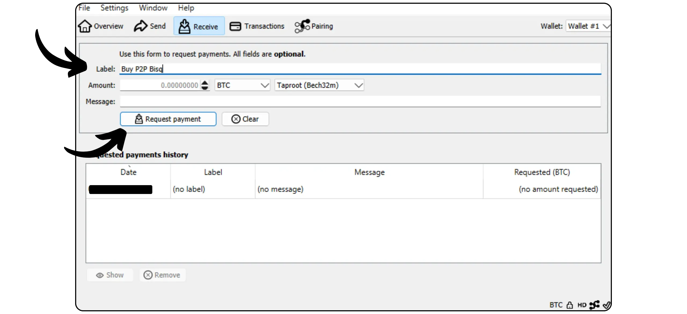Open the Taproot (Bech32m) address type dropdown
Screen dimensions: 687x314
point(319,85)
